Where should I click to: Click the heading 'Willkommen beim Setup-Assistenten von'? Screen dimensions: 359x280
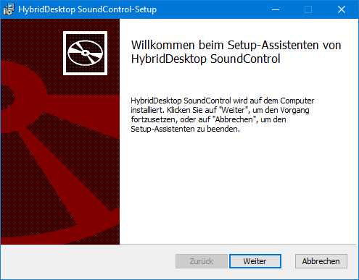click(236, 45)
